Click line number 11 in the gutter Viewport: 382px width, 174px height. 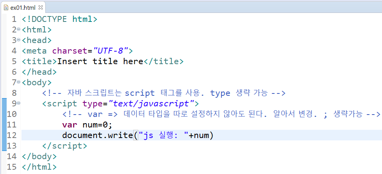[x=12, y=125]
